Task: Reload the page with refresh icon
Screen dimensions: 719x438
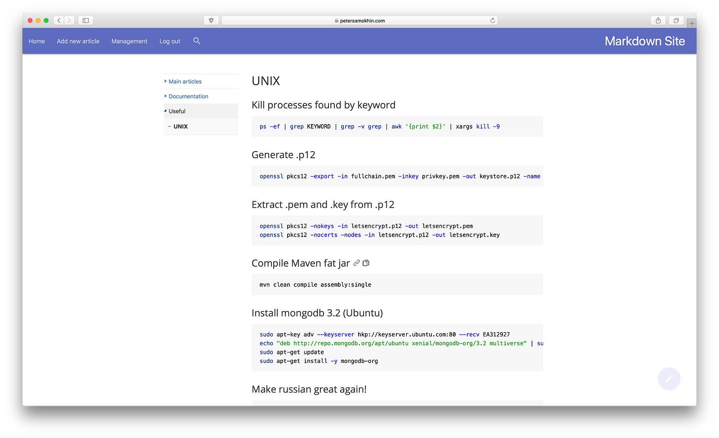Action: (x=493, y=20)
